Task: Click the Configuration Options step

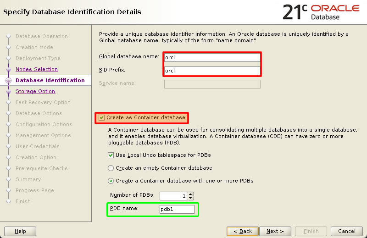Action: coord(44,124)
